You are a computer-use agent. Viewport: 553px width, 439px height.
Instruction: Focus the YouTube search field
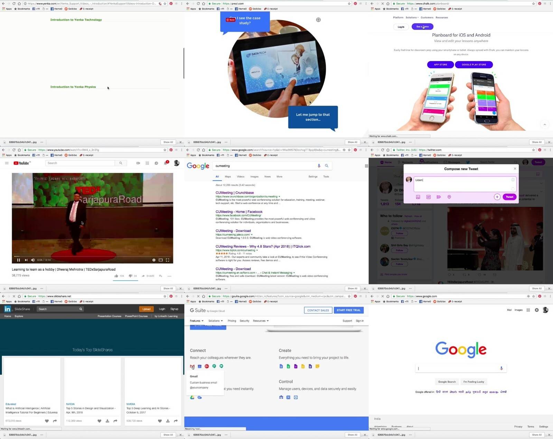click(x=81, y=163)
